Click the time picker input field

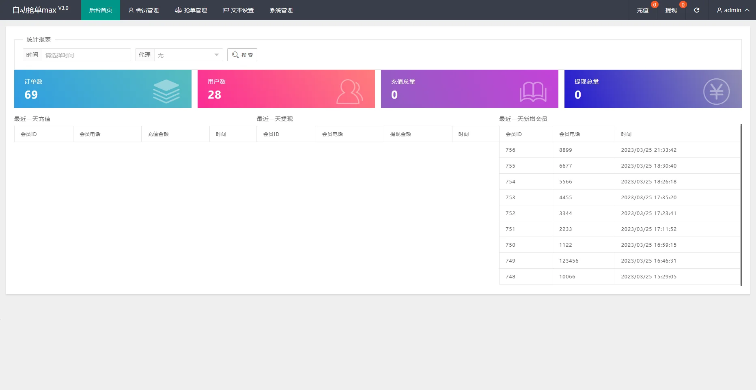[86, 55]
